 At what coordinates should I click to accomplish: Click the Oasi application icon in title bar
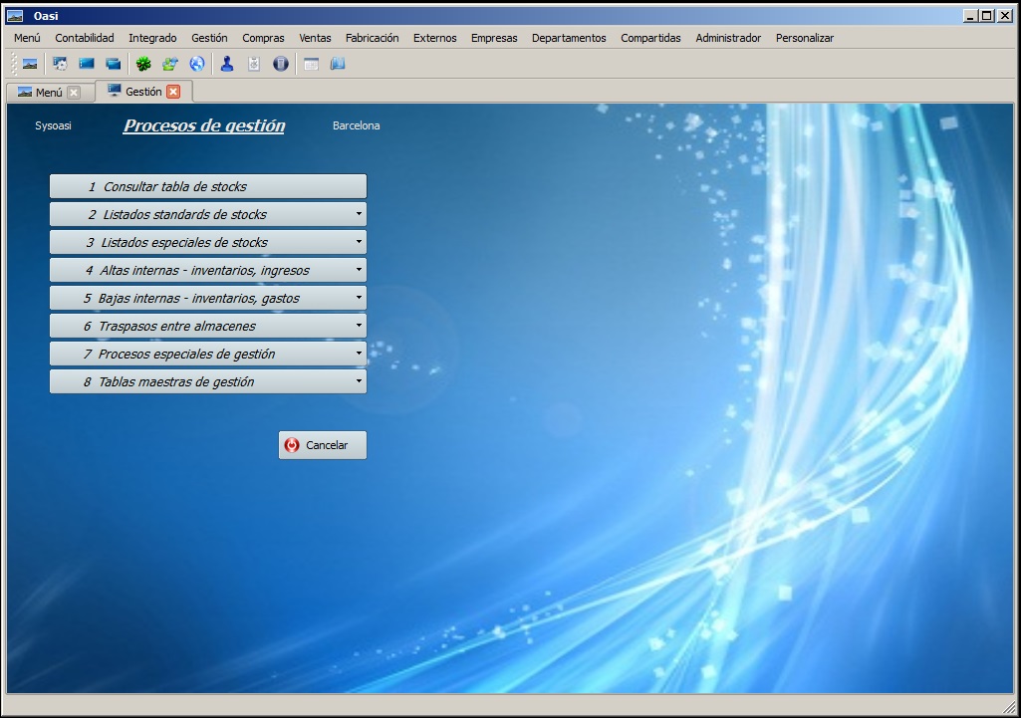15,16
